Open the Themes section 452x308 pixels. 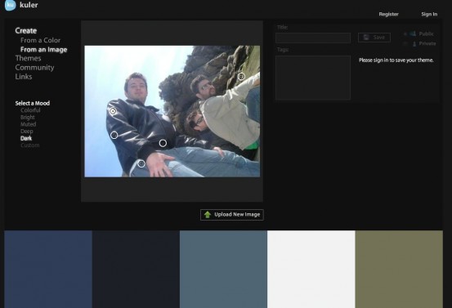(28, 58)
